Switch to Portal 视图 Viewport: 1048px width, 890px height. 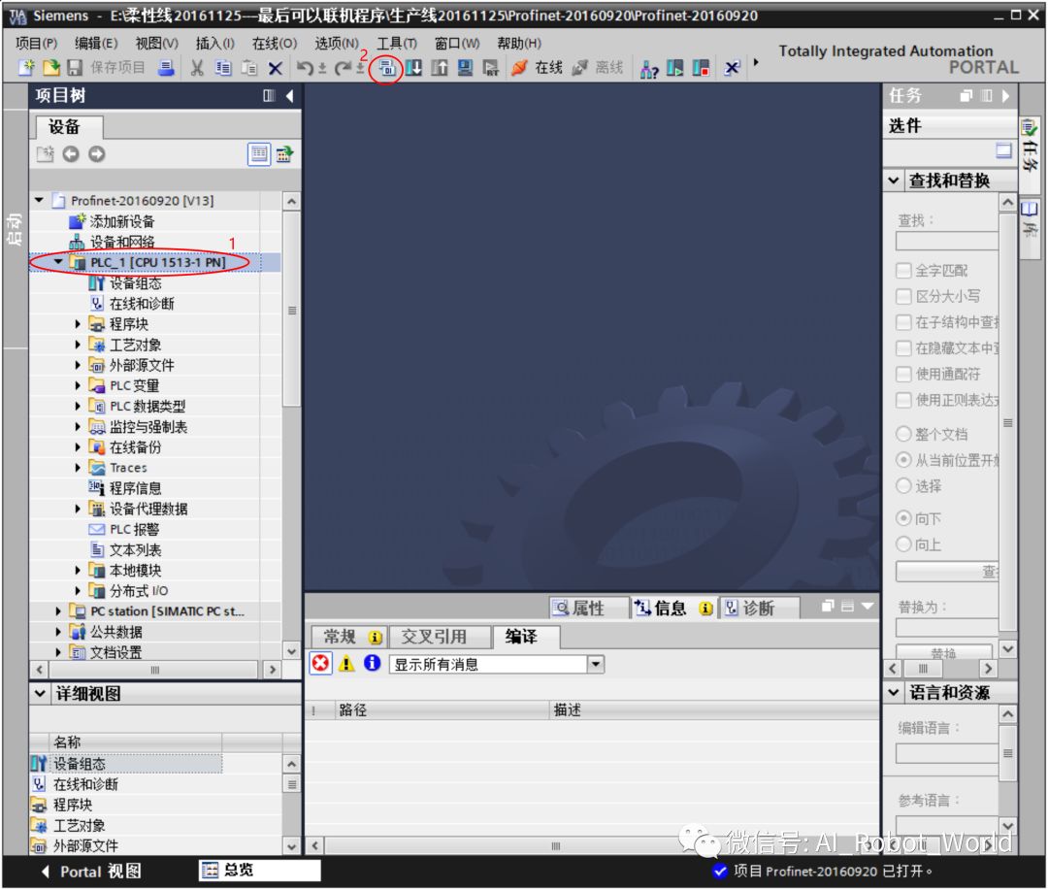point(91,872)
